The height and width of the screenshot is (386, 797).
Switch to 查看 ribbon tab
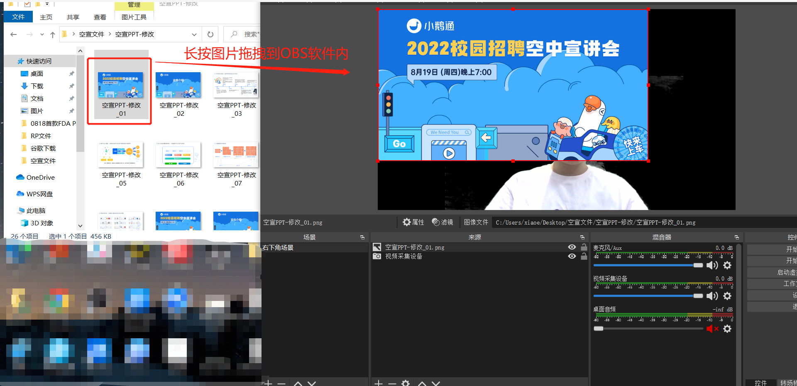tap(100, 17)
